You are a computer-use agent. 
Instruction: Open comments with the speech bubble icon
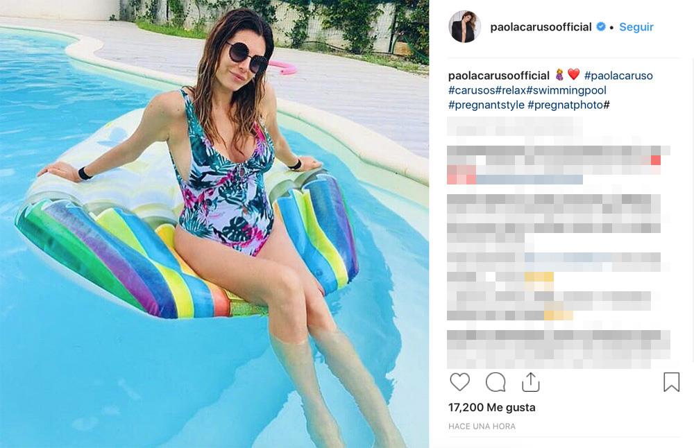coord(496,382)
